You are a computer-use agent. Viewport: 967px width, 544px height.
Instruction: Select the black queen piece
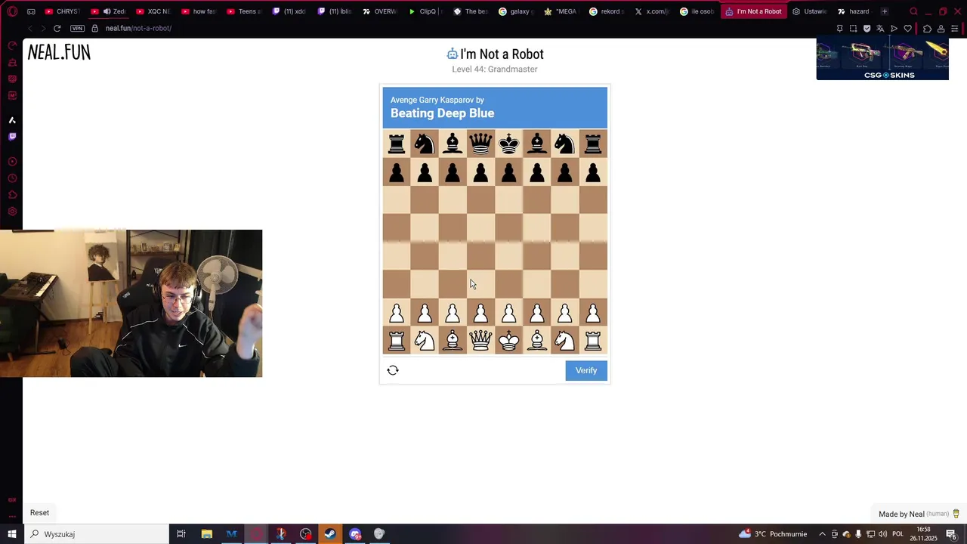tap(480, 144)
